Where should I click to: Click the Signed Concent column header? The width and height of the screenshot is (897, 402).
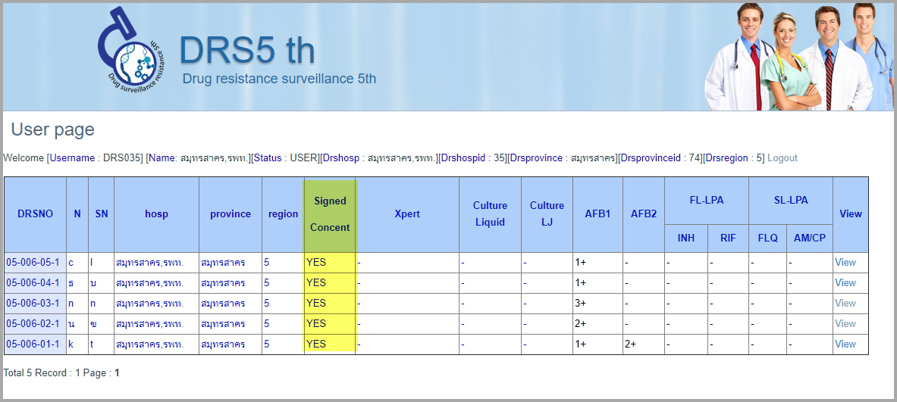330,214
